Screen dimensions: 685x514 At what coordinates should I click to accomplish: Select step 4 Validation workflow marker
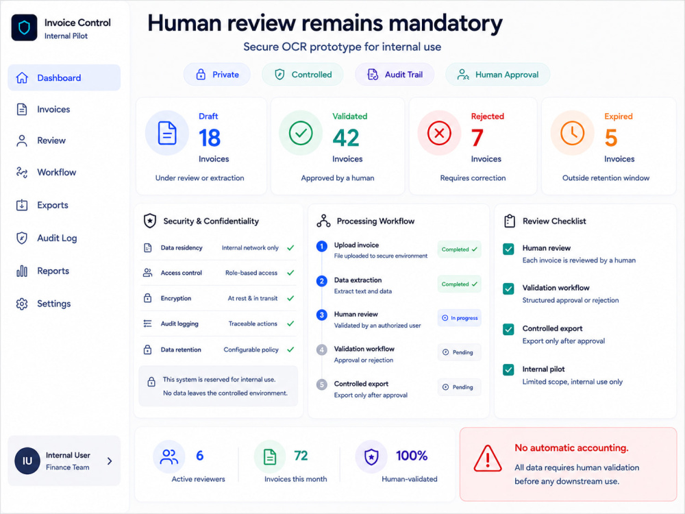322,350
